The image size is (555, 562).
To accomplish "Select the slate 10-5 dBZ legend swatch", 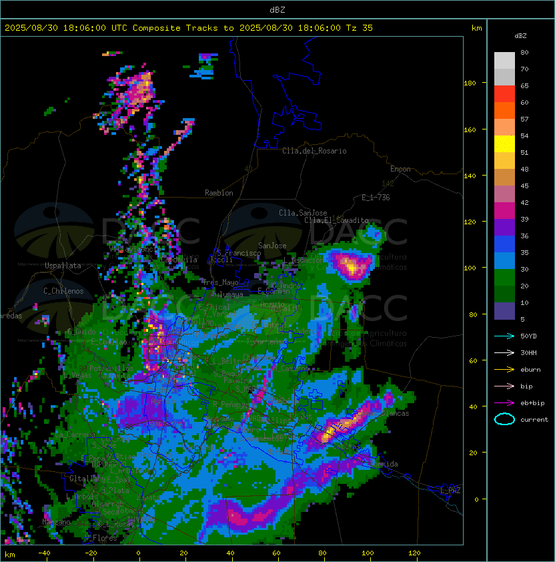I will [504, 311].
